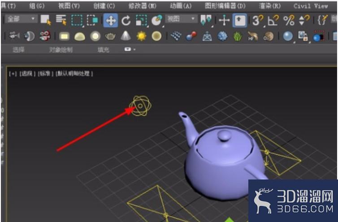Open the [透视] viewport view menu
This screenshot has height=222, width=338.
(27, 74)
